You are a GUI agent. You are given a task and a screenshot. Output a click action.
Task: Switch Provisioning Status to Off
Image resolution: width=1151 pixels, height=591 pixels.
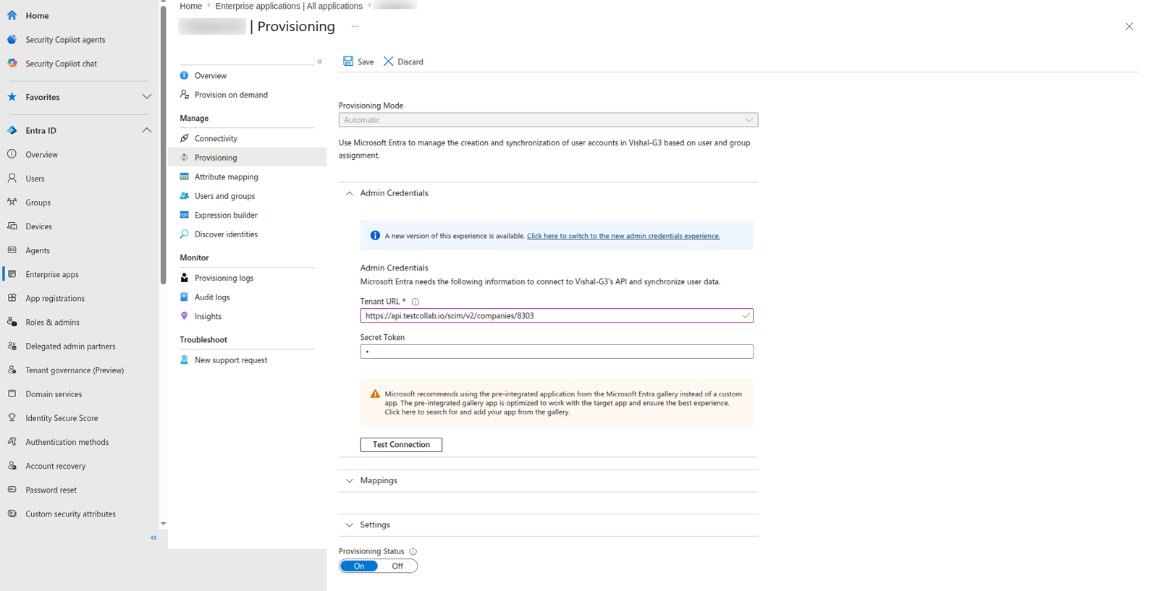coord(397,566)
